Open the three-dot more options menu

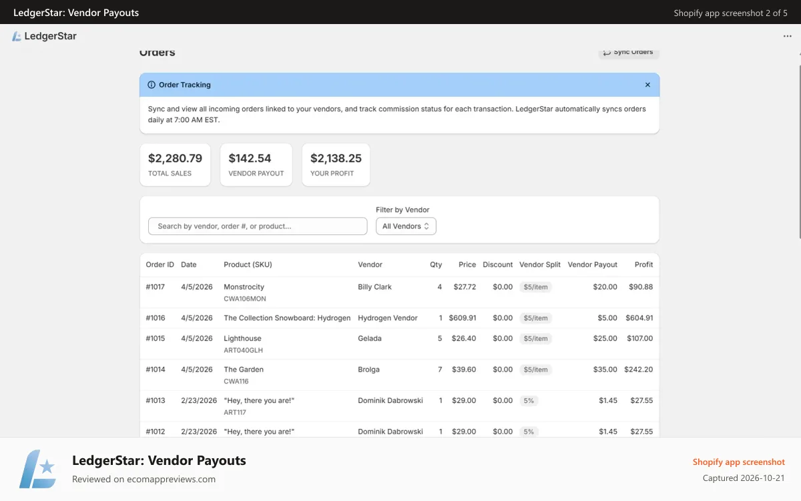click(x=788, y=36)
